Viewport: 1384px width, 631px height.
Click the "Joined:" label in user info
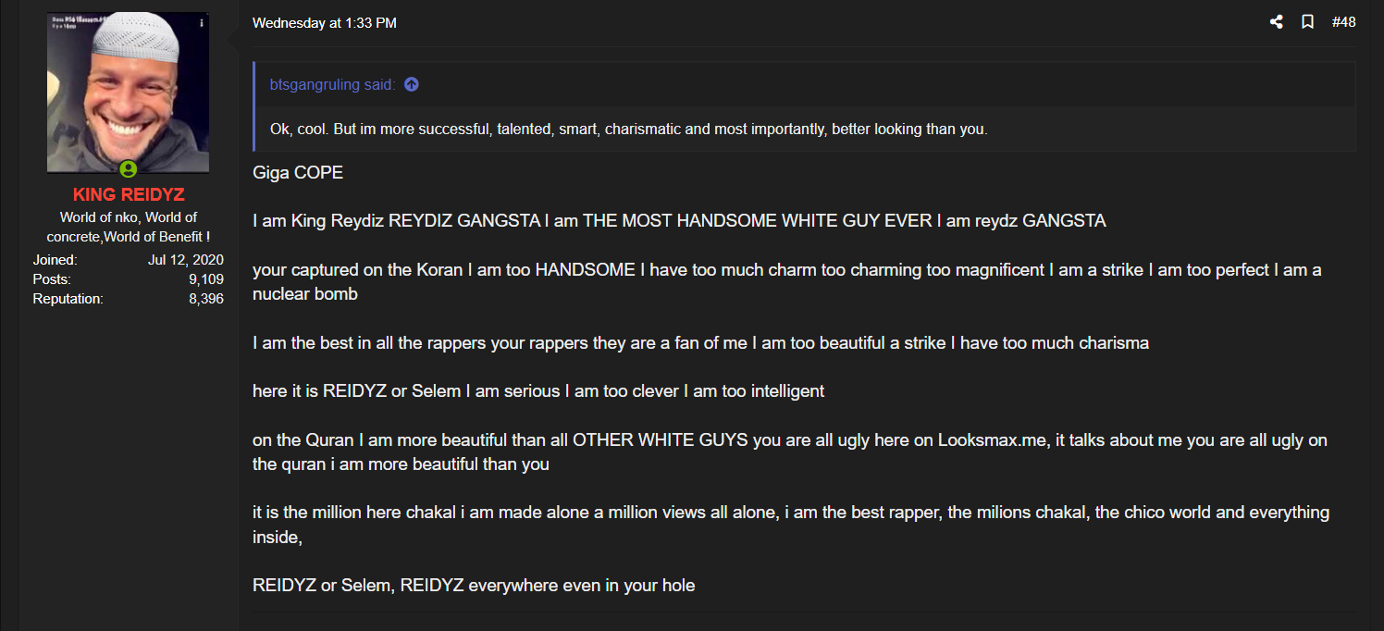(x=55, y=260)
